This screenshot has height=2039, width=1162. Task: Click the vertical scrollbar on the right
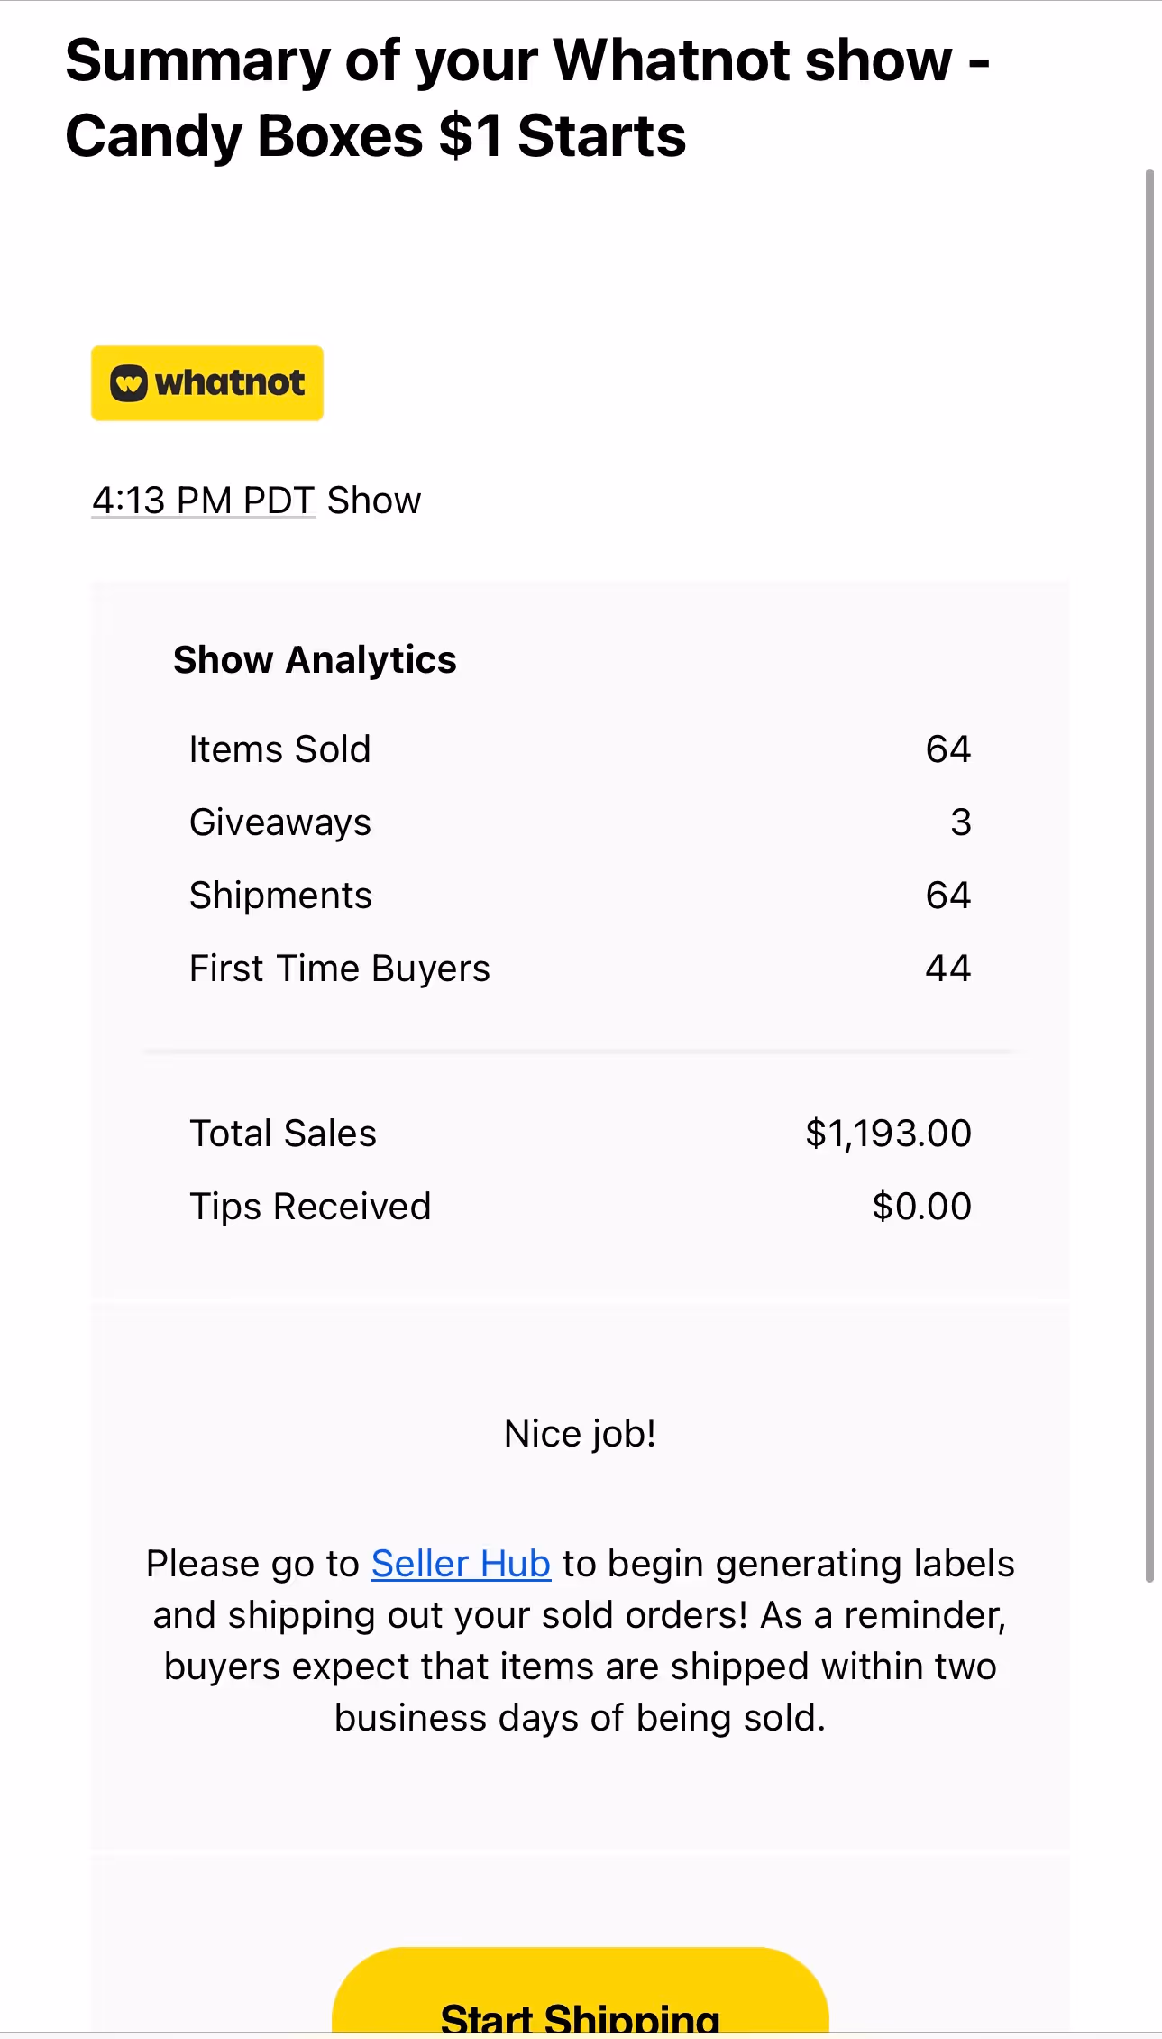[1149, 875]
